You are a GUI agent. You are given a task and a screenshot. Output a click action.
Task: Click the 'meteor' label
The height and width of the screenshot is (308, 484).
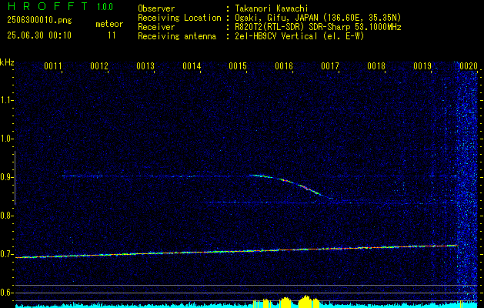click(109, 24)
